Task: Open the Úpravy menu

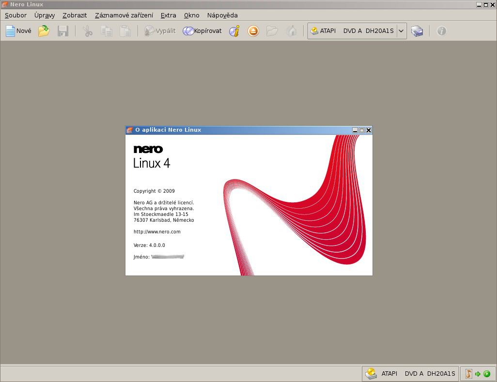Action: pyautogui.click(x=45, y=15)
